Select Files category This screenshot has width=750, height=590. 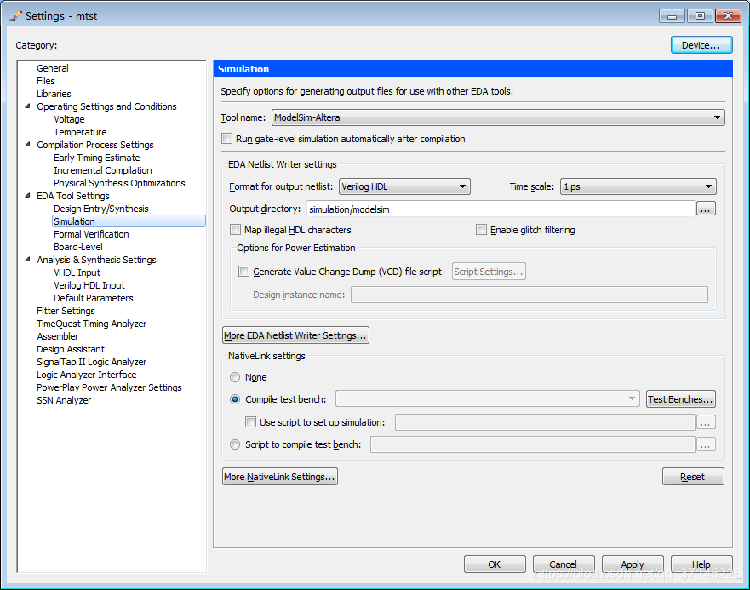[x=46, y=81]
